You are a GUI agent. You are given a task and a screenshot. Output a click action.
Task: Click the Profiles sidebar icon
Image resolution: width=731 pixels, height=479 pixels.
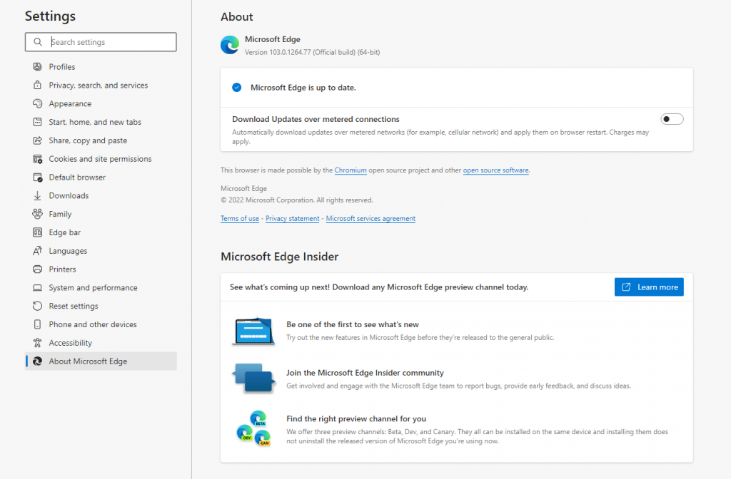point(37,66)
